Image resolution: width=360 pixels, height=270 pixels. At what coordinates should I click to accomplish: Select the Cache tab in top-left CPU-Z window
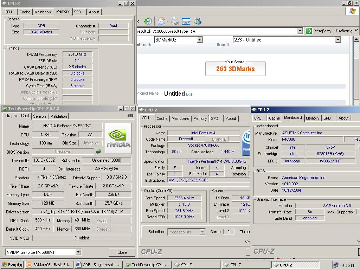pyautogui.click(x=25, y=12)
